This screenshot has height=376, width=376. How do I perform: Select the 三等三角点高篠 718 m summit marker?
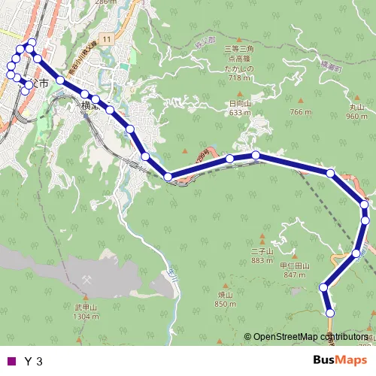(x=239, y=40)
